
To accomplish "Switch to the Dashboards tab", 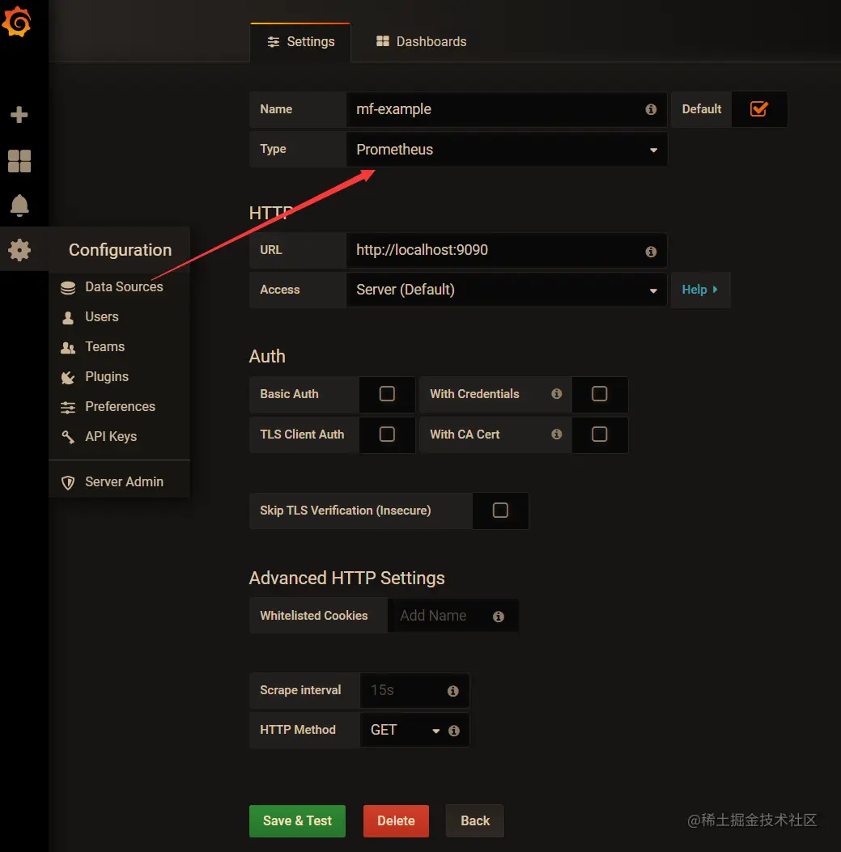I will (x=422, y=42).
